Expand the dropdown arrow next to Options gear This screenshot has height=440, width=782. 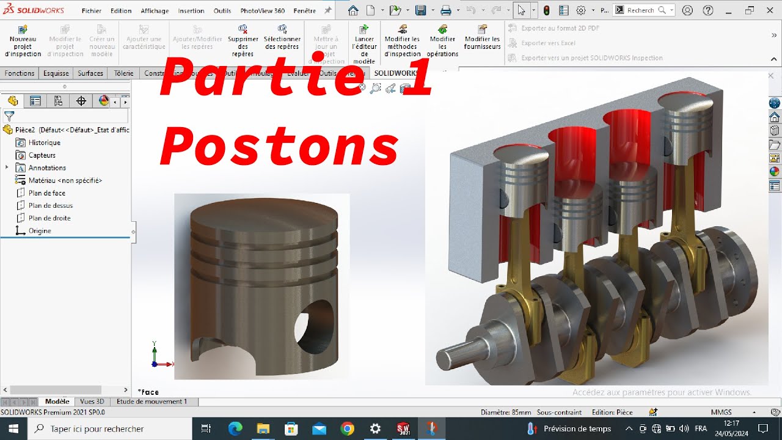(x=593, y=10)
